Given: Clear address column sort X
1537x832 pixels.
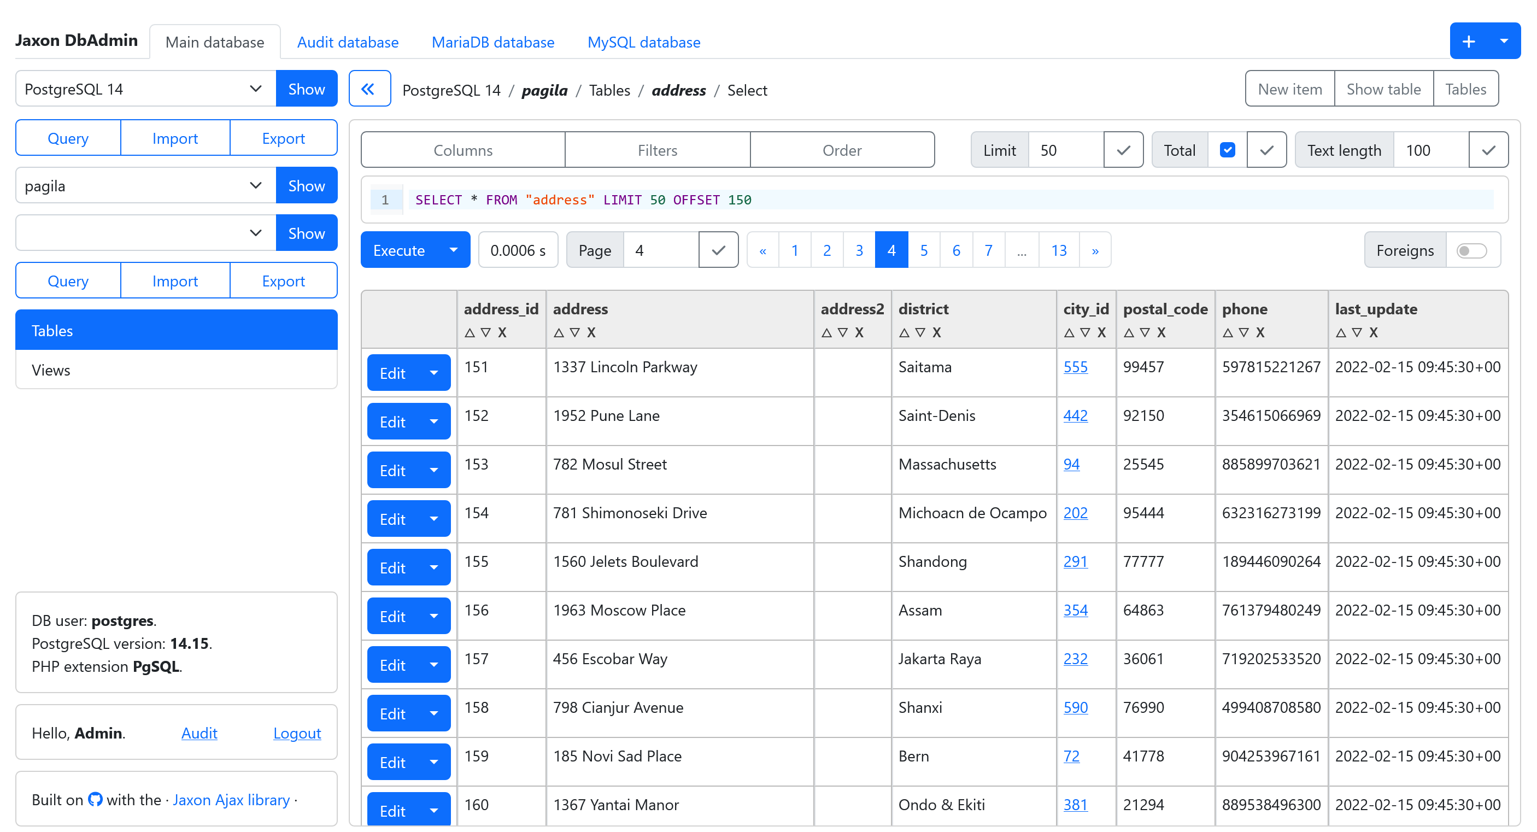Looking at the screenshot, I should click(x=591, y=332).
